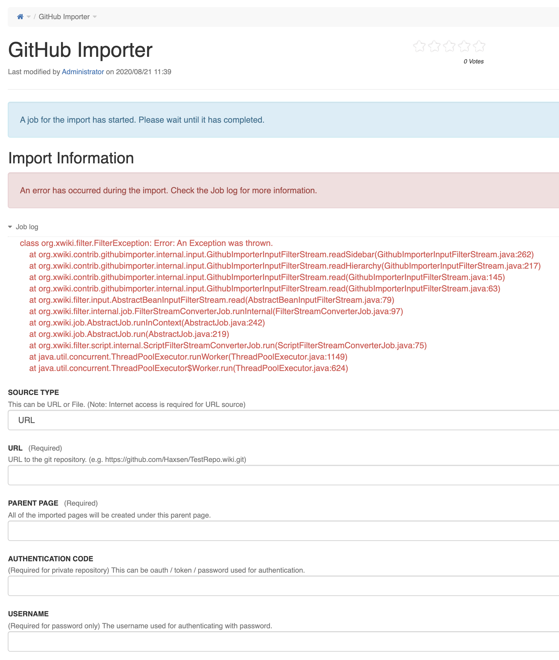559x660 pixels.
Task: Open the Source Type URL dropdown
Action: [283, 420]
